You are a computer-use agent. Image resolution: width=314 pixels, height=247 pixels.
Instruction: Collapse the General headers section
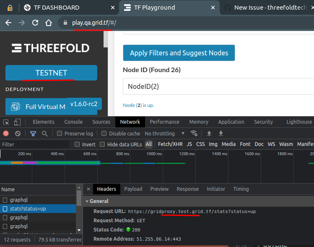click(87, 201)
